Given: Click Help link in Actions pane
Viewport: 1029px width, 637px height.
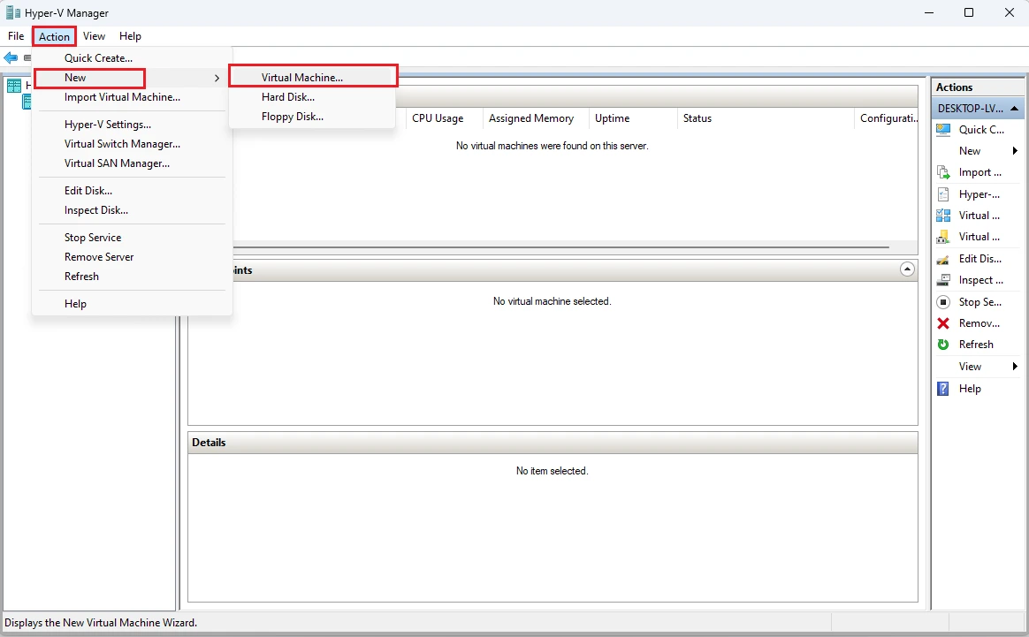Looking at the screenshot, I should tap(969, 389).
